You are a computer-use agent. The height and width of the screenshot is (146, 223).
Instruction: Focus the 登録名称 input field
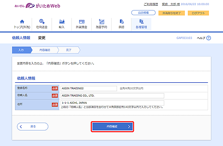tap(89, 89)
